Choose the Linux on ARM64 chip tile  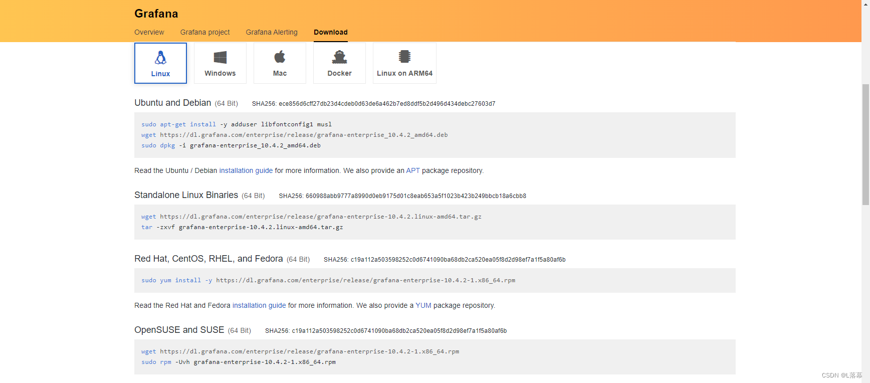pyautogui.click(x=404, y=63)
